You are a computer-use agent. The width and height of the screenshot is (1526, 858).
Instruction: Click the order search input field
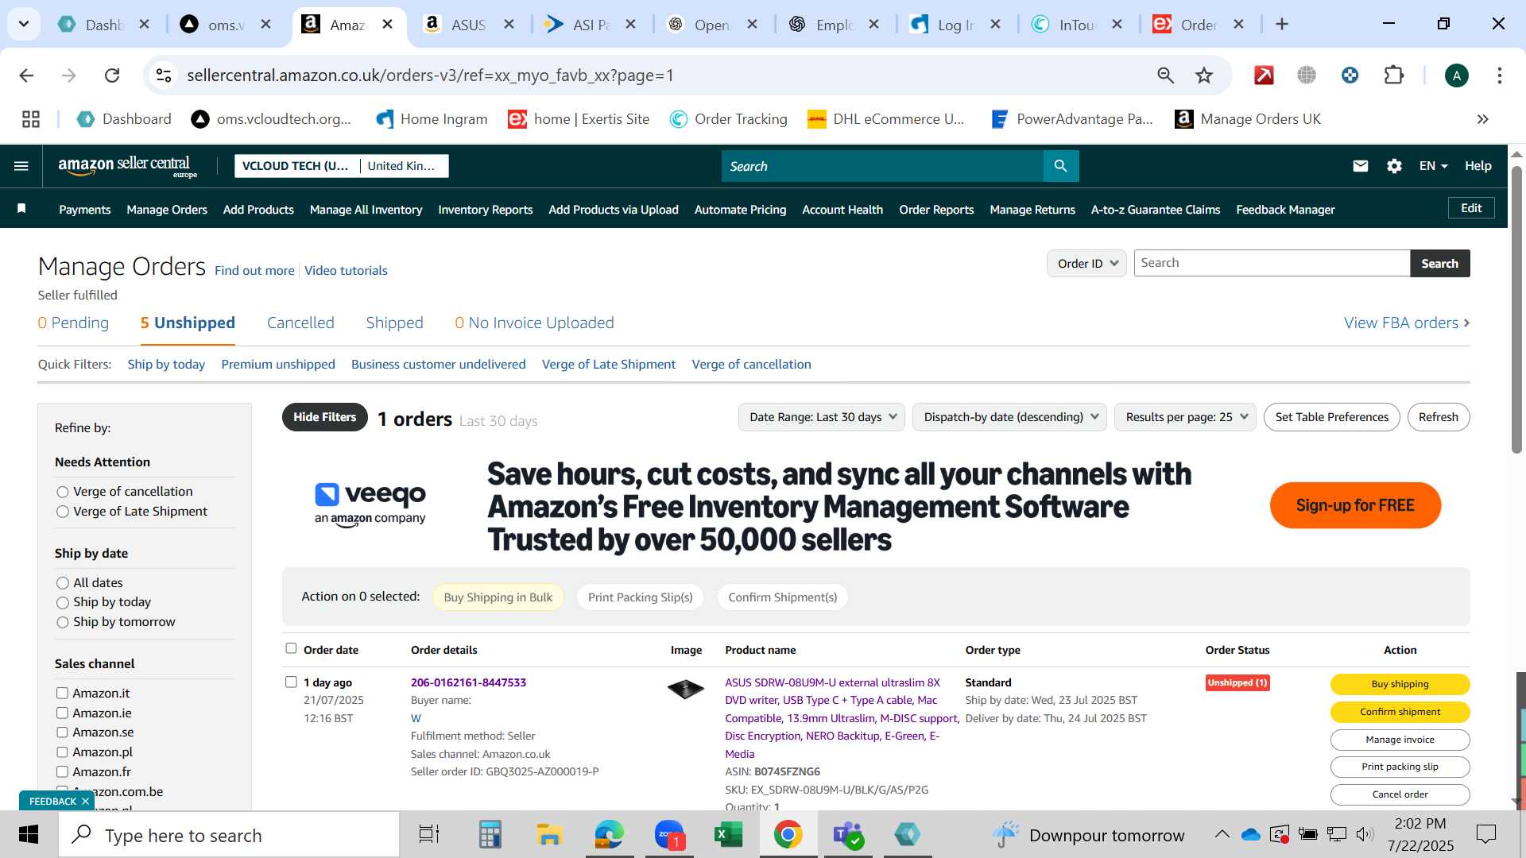click(1272, 263)
